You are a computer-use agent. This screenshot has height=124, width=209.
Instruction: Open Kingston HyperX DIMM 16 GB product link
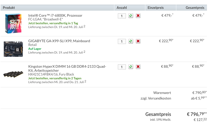pos(67,68)
